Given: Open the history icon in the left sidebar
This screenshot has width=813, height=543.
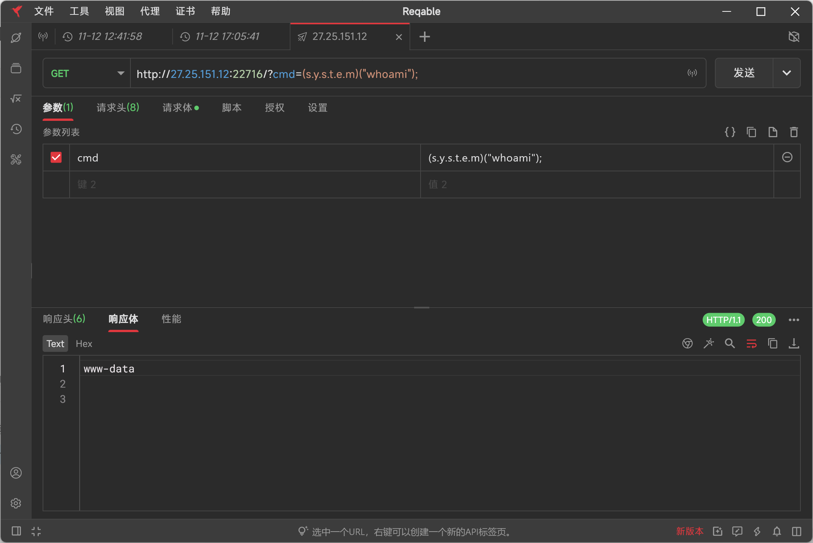Looking at the screenshot, I should click(x=16, y=129).
